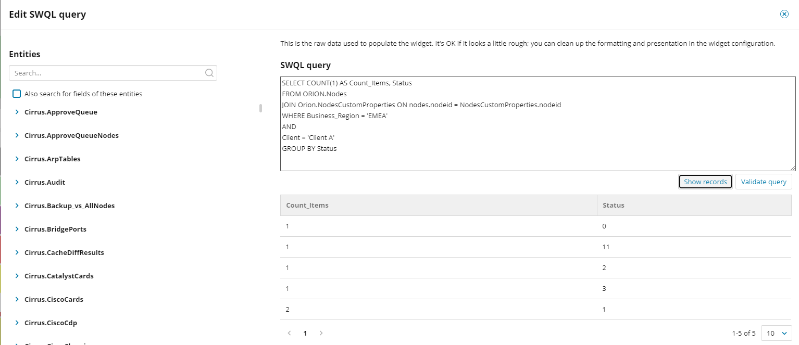Click the Validate query button
The width and height of the screenshot is (799, 345).
764,182
